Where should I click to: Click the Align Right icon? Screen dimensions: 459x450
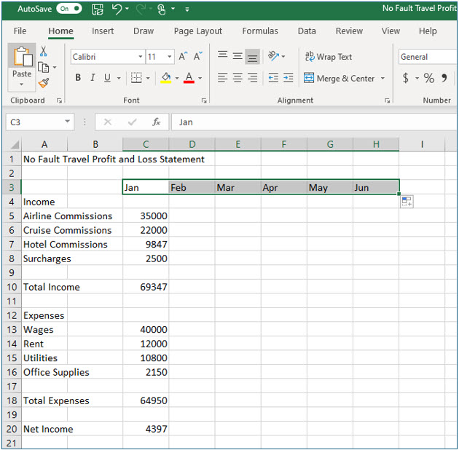pos(252,78)
